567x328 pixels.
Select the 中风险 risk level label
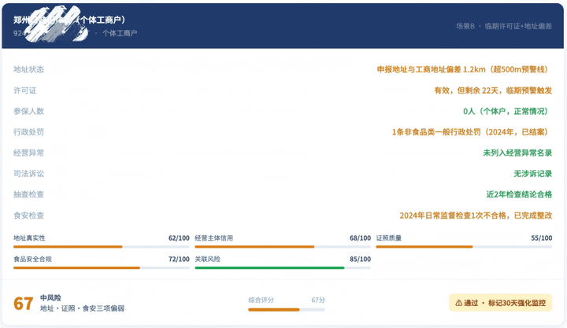50,297
